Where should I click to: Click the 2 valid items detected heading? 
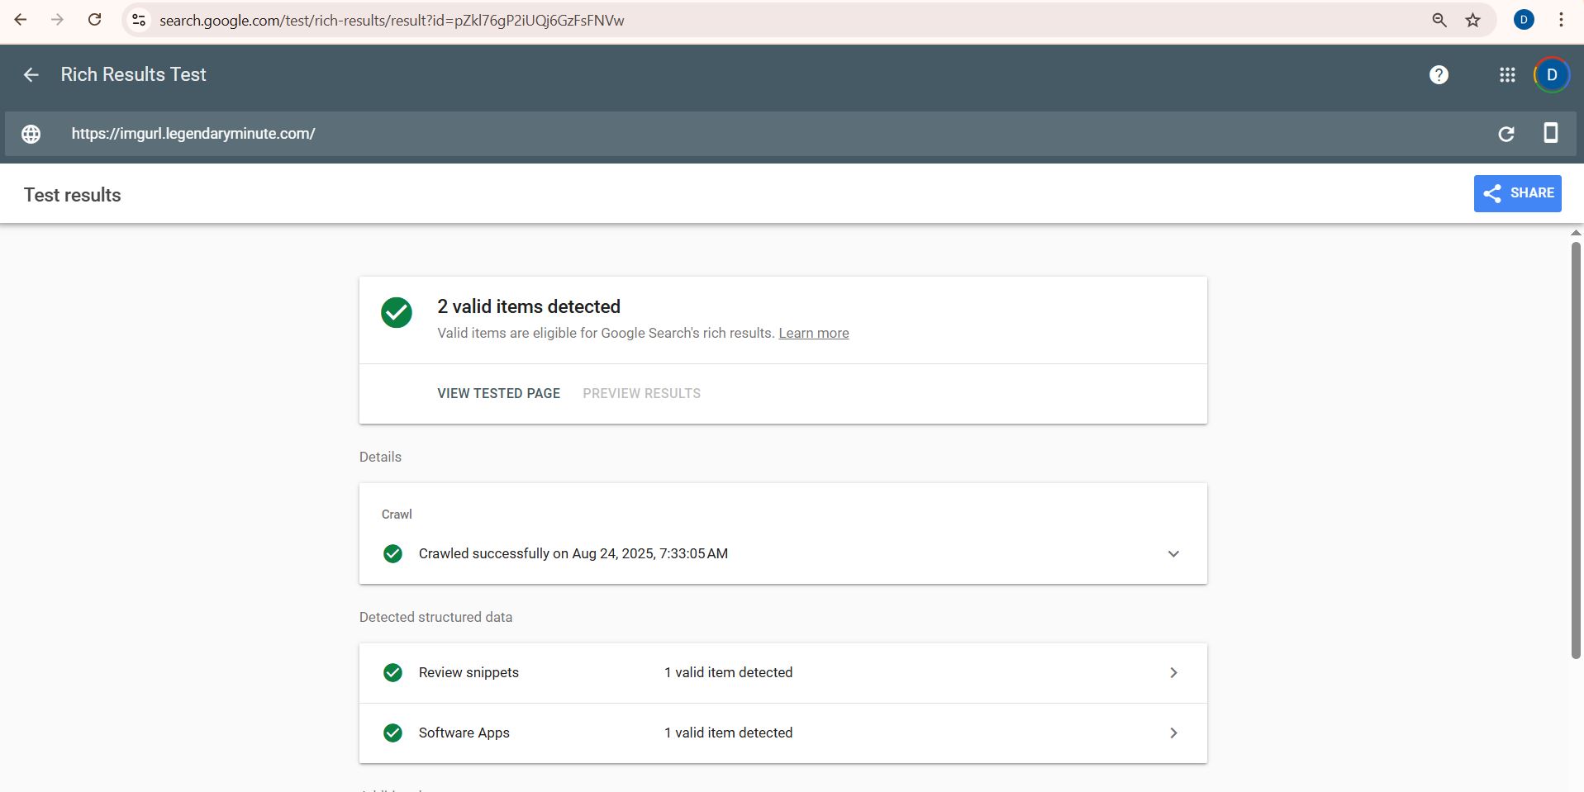pyautogui.click(x=528, y=306)
